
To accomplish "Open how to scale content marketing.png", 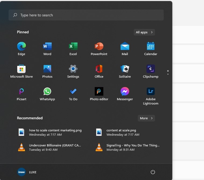I will click(x=51, y=132).
